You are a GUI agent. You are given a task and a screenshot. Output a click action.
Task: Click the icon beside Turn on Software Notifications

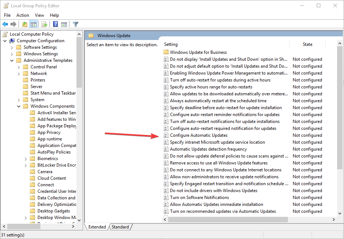(x=166, y=197)
